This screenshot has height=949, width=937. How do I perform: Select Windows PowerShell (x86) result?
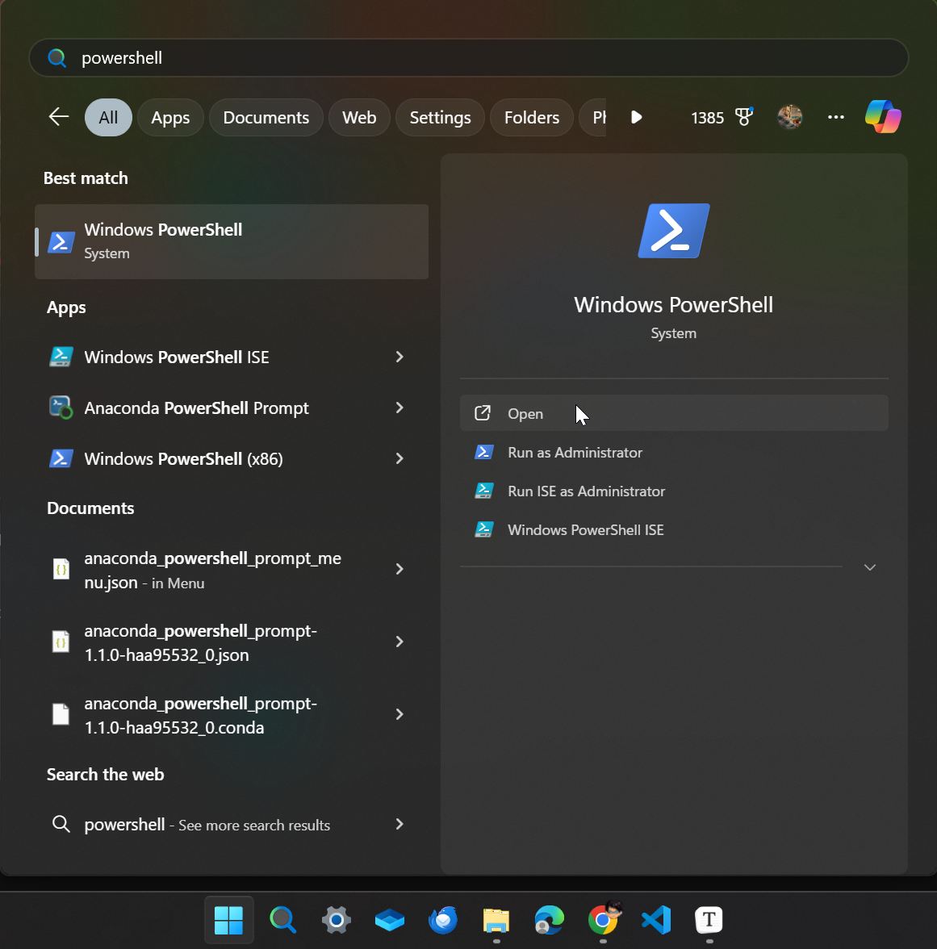point(232,458)
